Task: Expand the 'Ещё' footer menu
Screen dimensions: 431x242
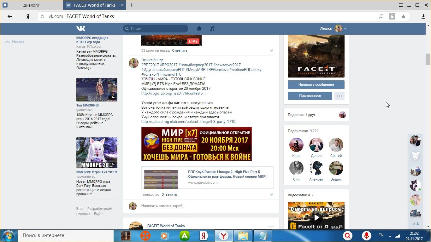Action: (99, 214)
